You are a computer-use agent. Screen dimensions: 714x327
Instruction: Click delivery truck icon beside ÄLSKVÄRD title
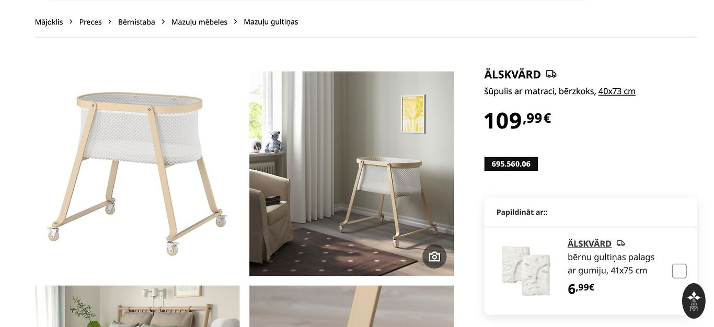click(x=551, y=74)
